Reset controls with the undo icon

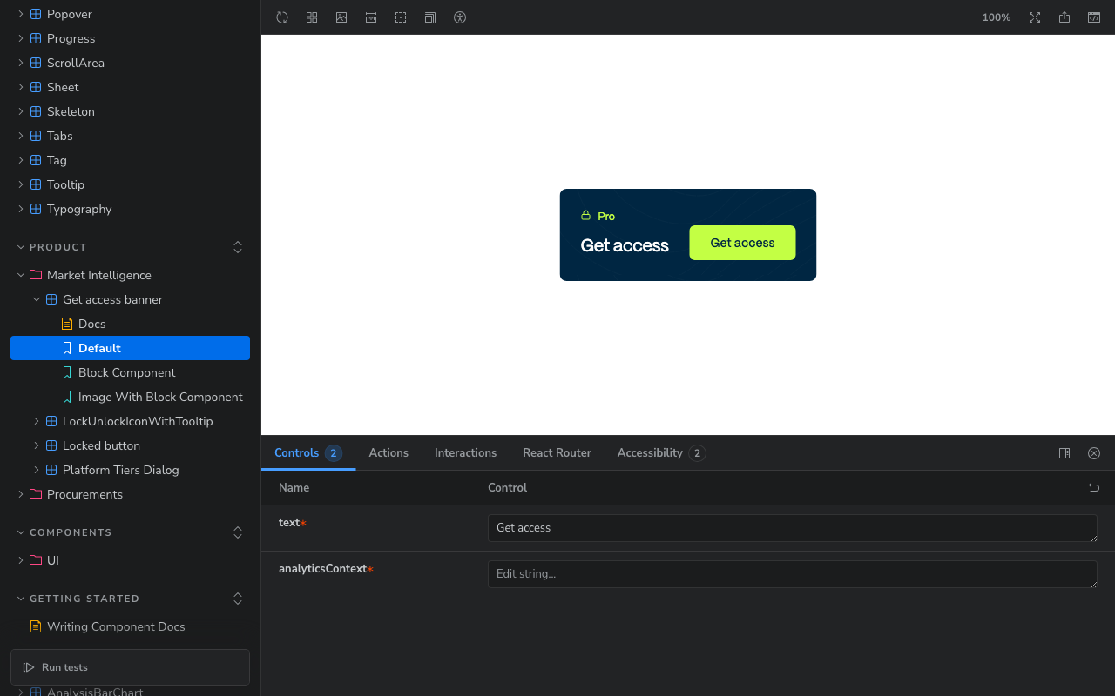tap(1094, 488)
